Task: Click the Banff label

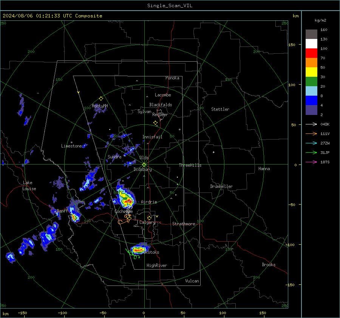Action: click(62, 211)
